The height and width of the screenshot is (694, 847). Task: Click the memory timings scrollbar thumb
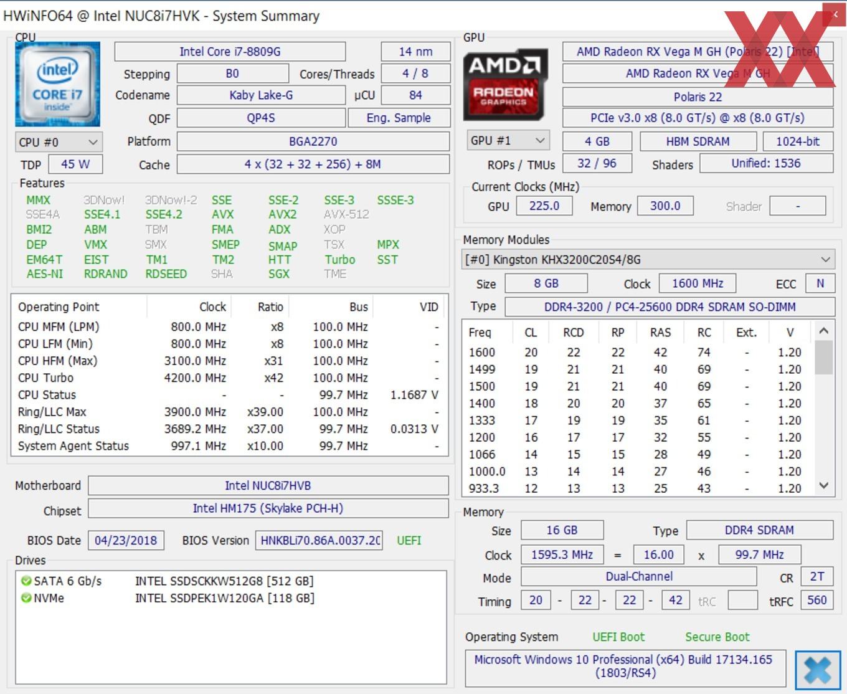click(x=823, y=357)
